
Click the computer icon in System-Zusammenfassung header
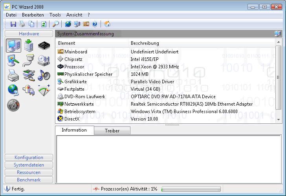(278, 34)
